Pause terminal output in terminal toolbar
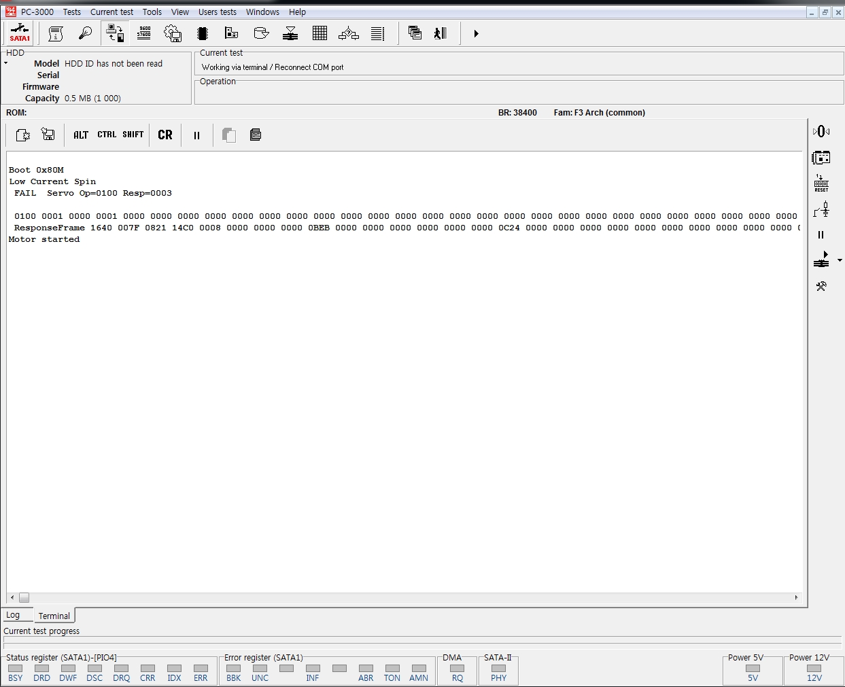Viewport: 845px width, 687px height. pyautogui.click(x=196, y=135)
